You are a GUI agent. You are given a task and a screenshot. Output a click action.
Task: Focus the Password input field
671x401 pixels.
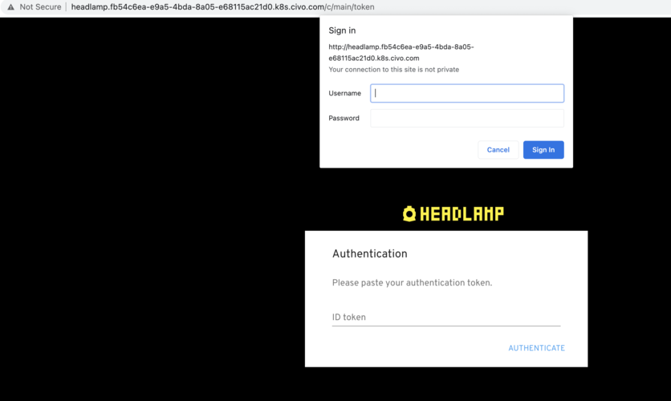point(467,118)
